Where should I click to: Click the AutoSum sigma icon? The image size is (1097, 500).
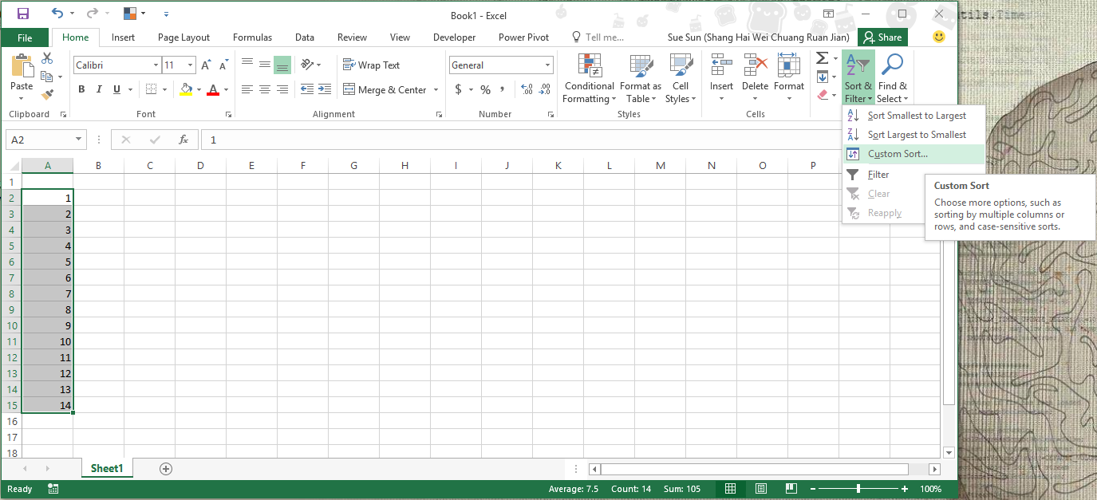[823, 58]
